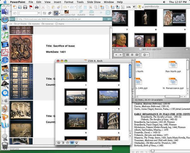190x153 pixels.
Task: Click slide 8 statue thumbnail in paint&sculp window
Action: coord(146,17)
